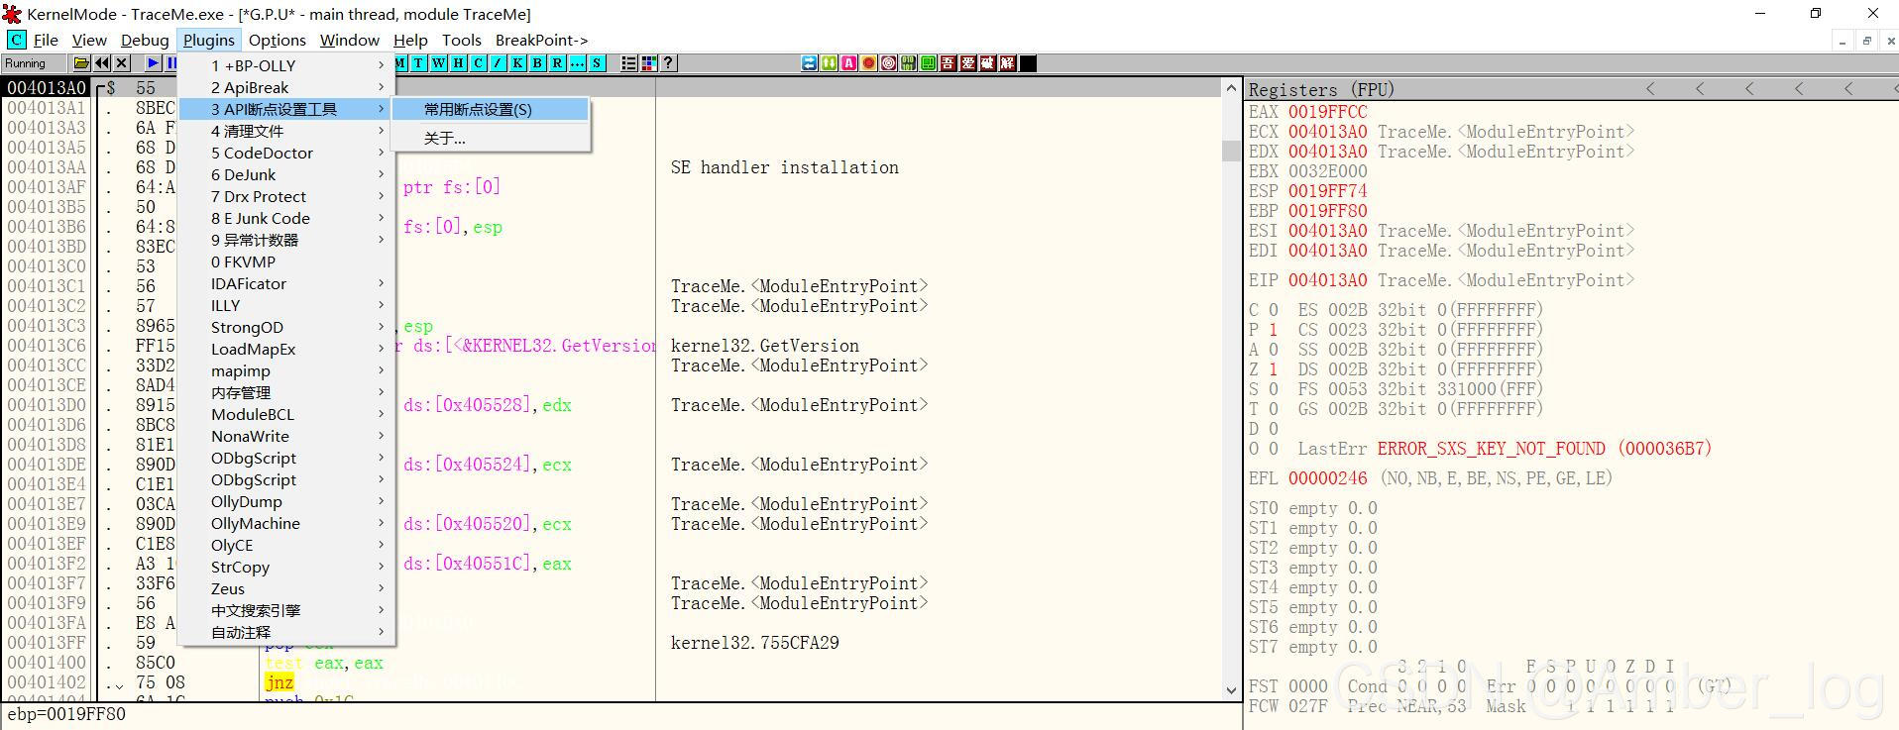1899x730 pixels.
Task: Click the green double-arrow toolbar icon
Action: pyautogui.click(x=829, y=62)
